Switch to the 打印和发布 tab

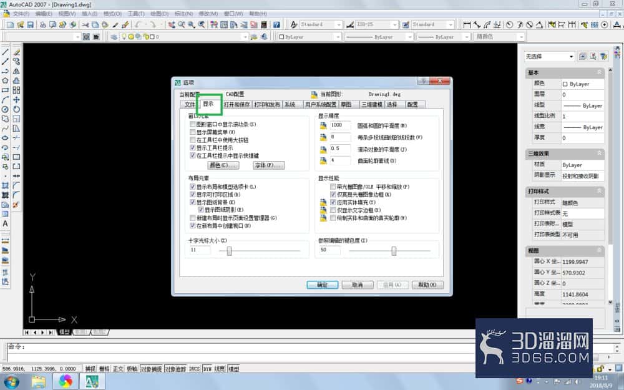click(267, 105)
